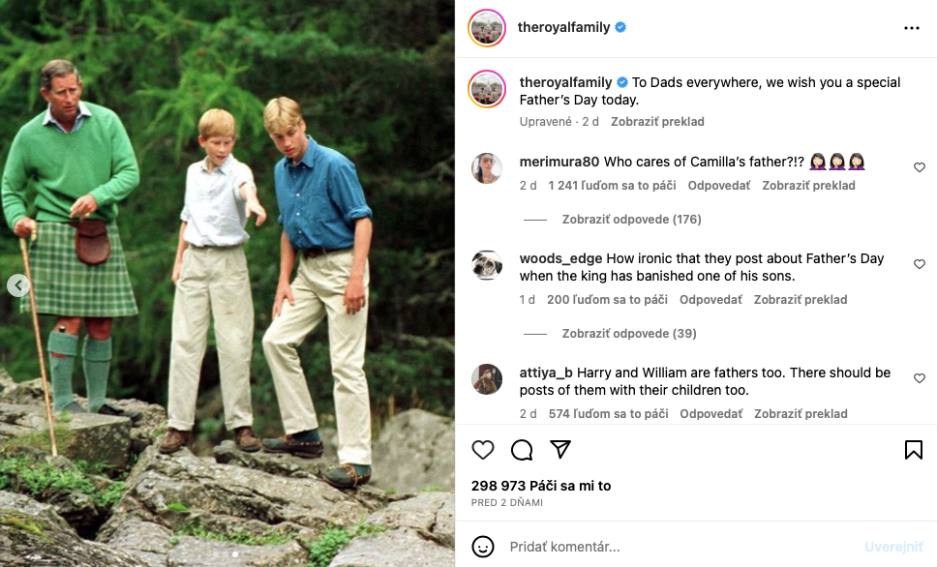Go to previous photo with left arrow
The width and height of the screenshot is (937, 567).
pos(18,285)
